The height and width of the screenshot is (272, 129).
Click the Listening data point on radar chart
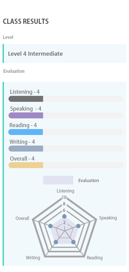[64, 216]
